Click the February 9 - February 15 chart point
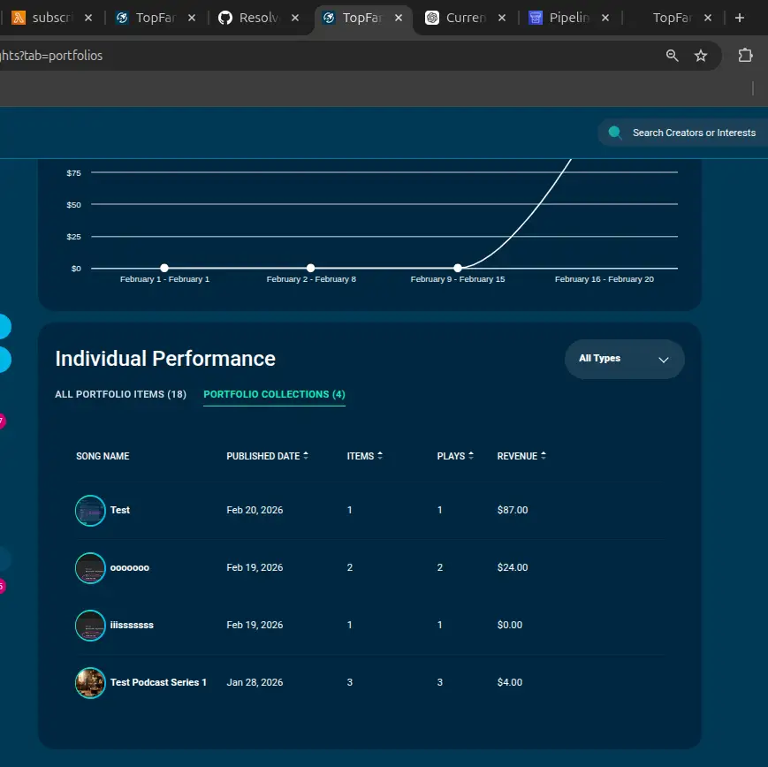 point(458,268)
